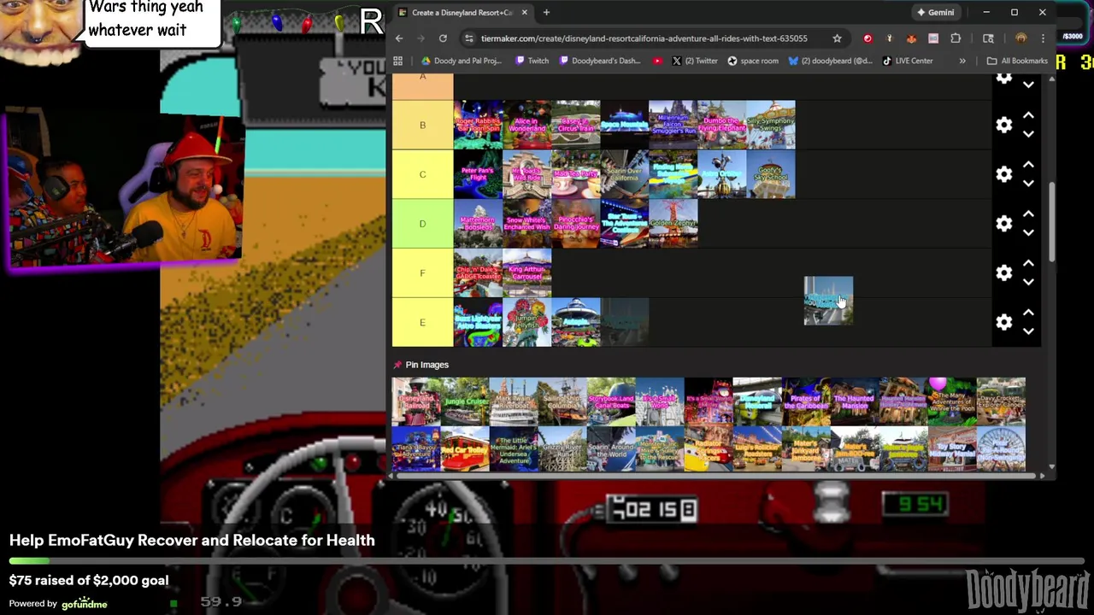This screenshot has height=615, width=1094.
Task: Move tier F row up
Action: (1028, 263)
